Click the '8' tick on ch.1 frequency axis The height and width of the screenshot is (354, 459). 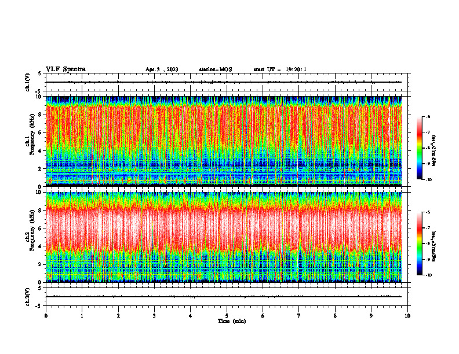[40, 115]
